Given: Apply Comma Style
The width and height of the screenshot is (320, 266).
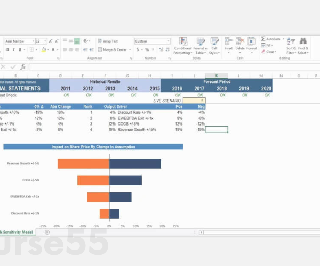Looking at the screenshot, I should [x=153, y=49].
